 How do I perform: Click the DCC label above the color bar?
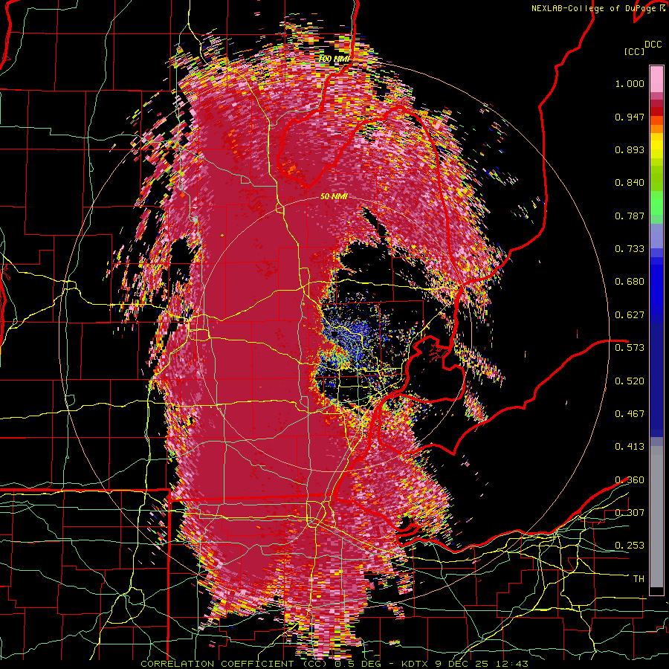click(653, 45)
